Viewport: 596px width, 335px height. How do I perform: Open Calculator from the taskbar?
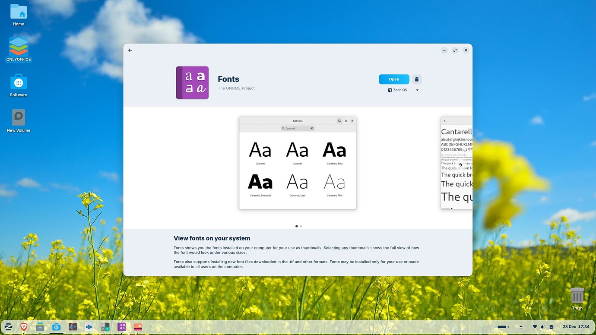point(105,327)
